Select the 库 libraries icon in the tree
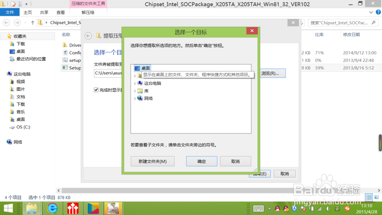 pos(140,91)
